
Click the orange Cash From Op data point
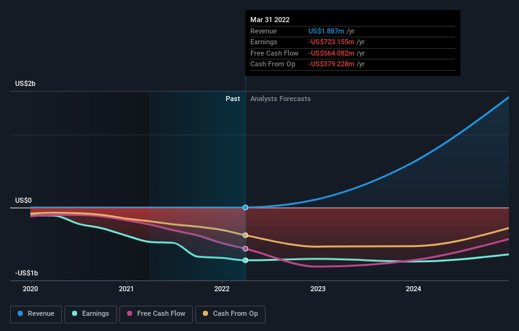coord(245,235)
